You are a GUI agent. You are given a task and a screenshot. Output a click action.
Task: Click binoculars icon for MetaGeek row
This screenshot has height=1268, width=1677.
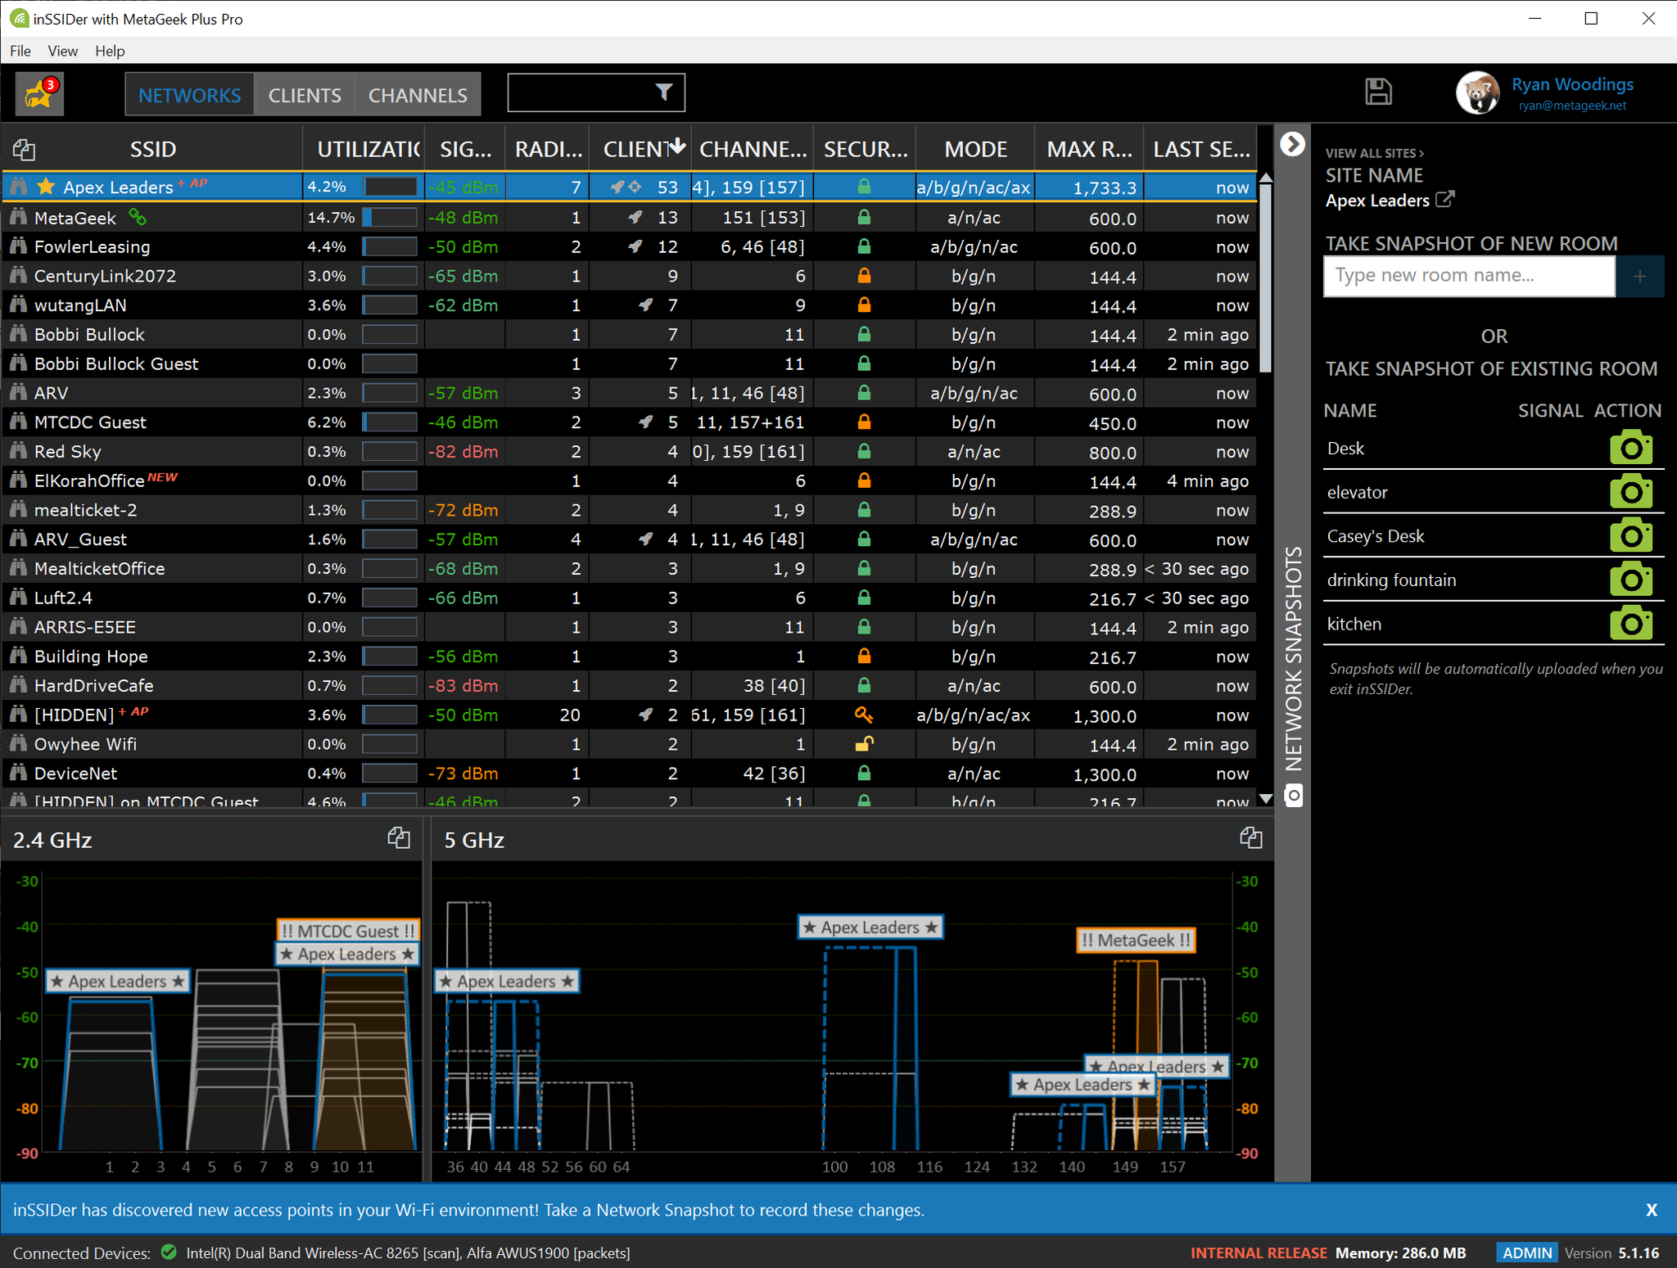pyautogui.click(x=18, y=217)
